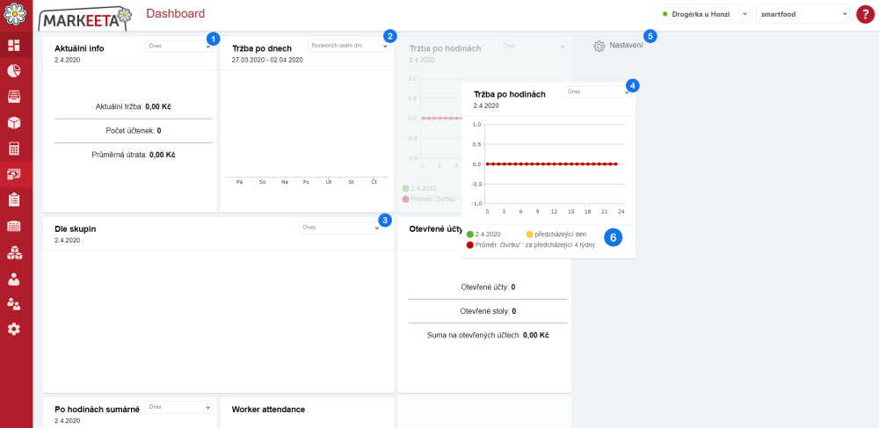Click Po hodinách sumárně widget title

tap(97, 410)
